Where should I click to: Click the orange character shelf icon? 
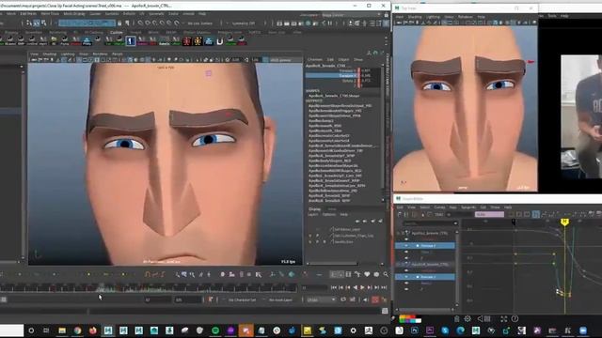click(198, 41)
